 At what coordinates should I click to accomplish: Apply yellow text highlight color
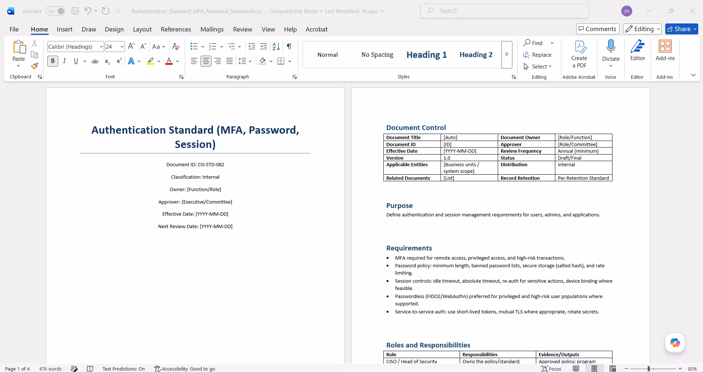pyautogui.click(x=150, y=61)
